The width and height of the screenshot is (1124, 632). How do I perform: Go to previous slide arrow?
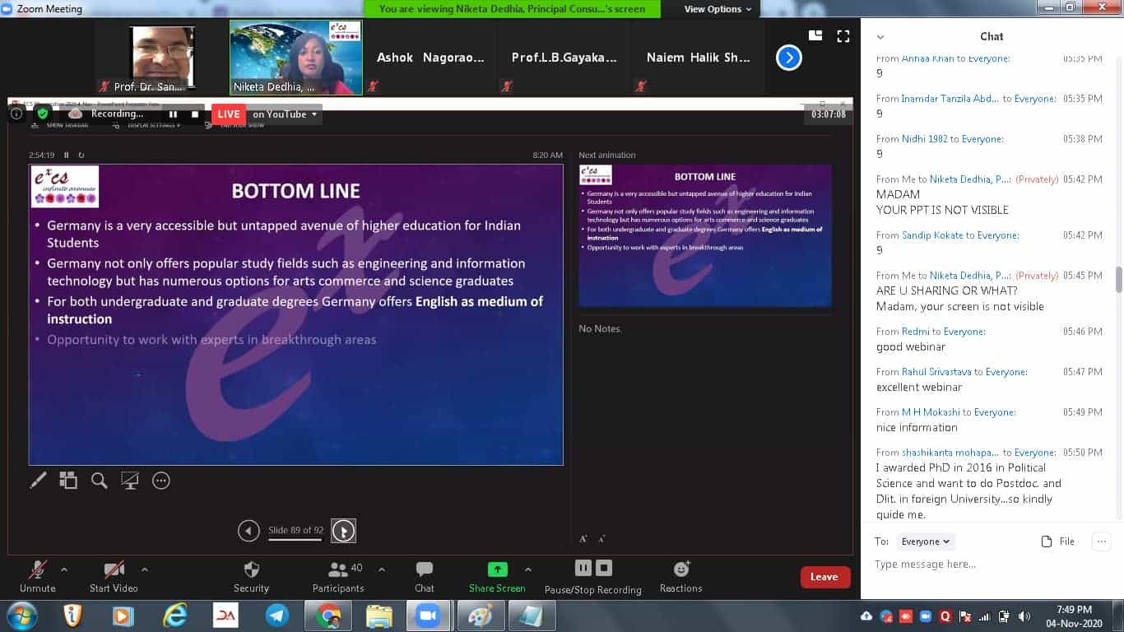[248, 531]
